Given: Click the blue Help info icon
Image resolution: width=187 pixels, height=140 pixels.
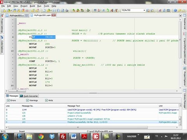Looking at the screenshot, I should coord(175,10).
